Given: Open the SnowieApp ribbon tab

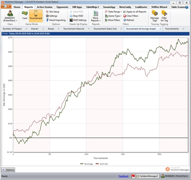Looking at the screenshot, I should point(109,7).
